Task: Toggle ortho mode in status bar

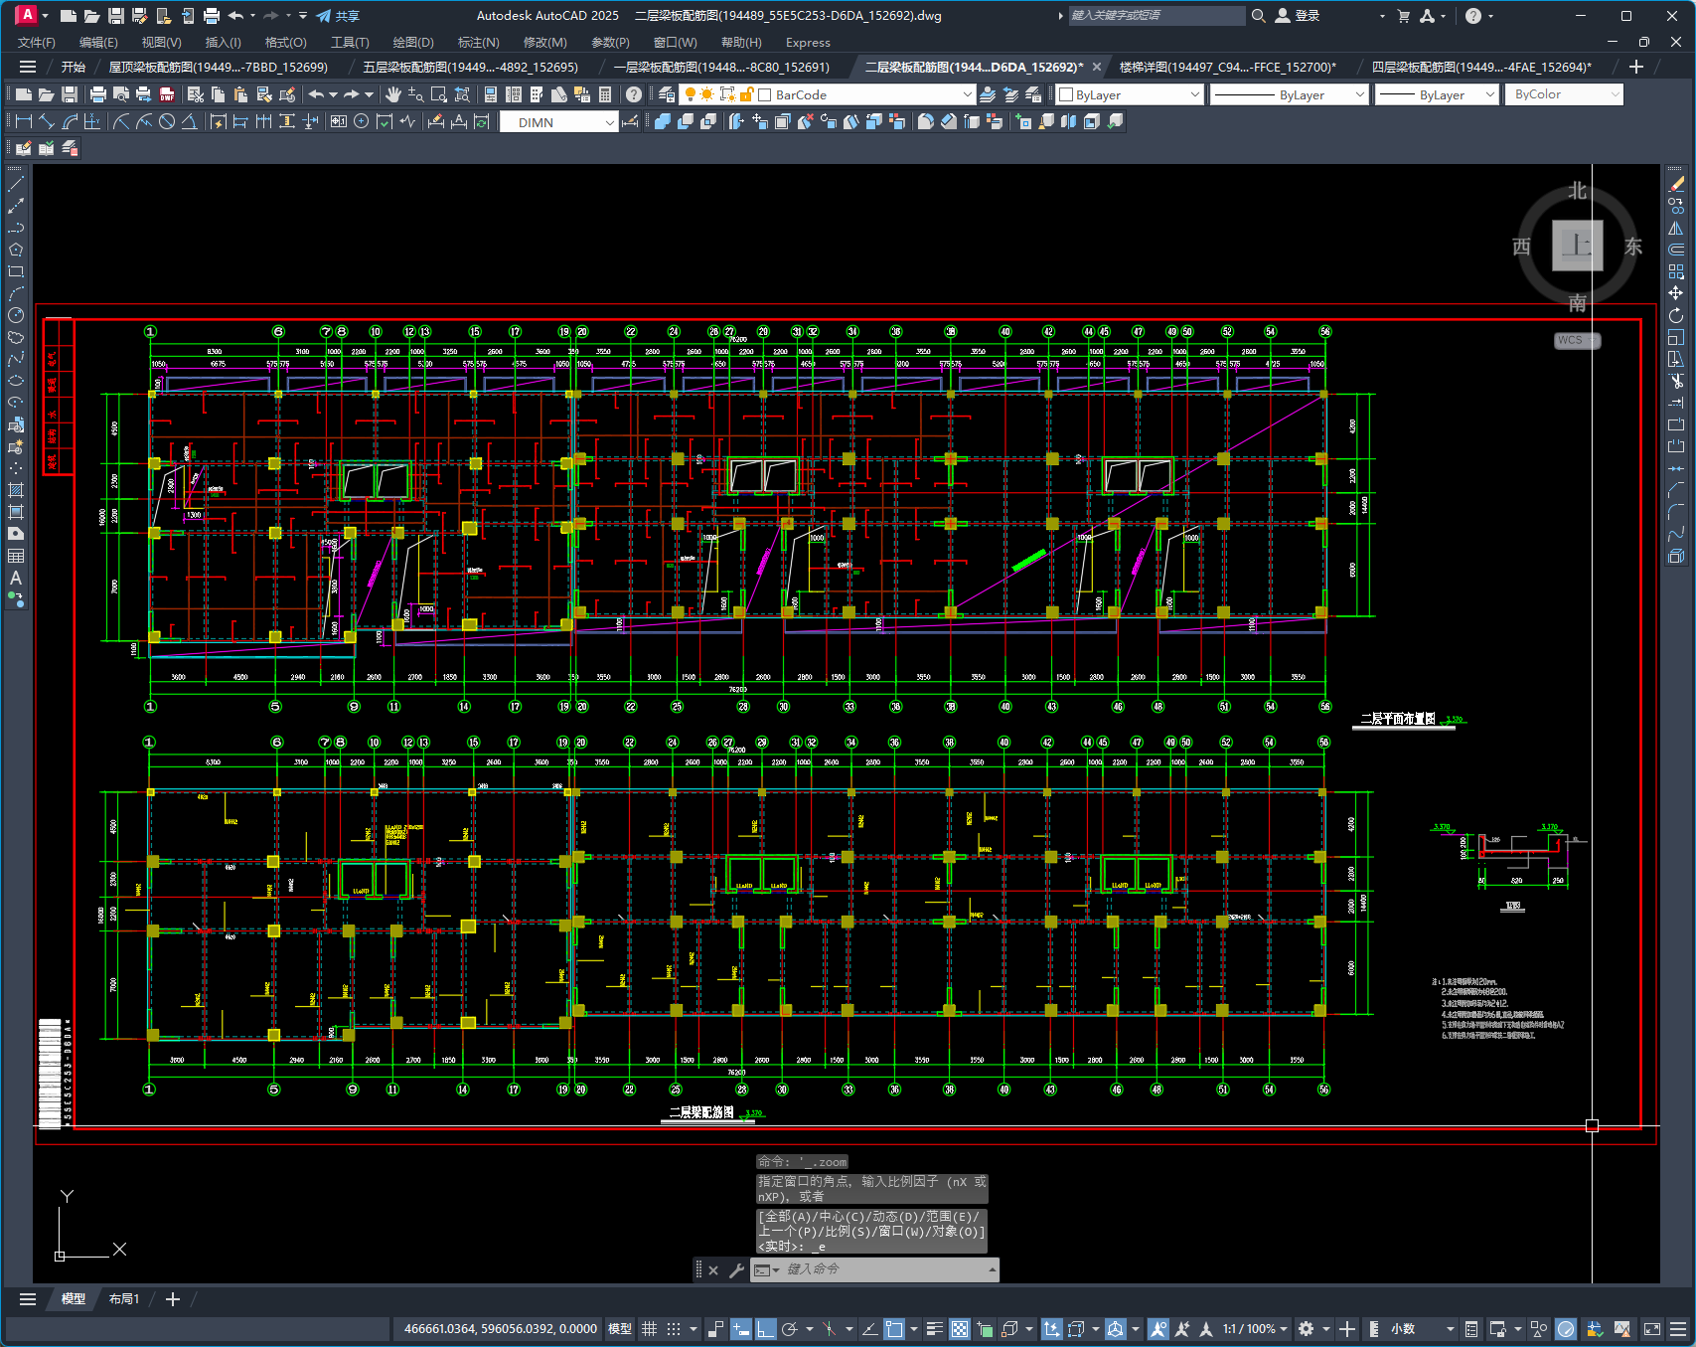Action: (766, 1329)
